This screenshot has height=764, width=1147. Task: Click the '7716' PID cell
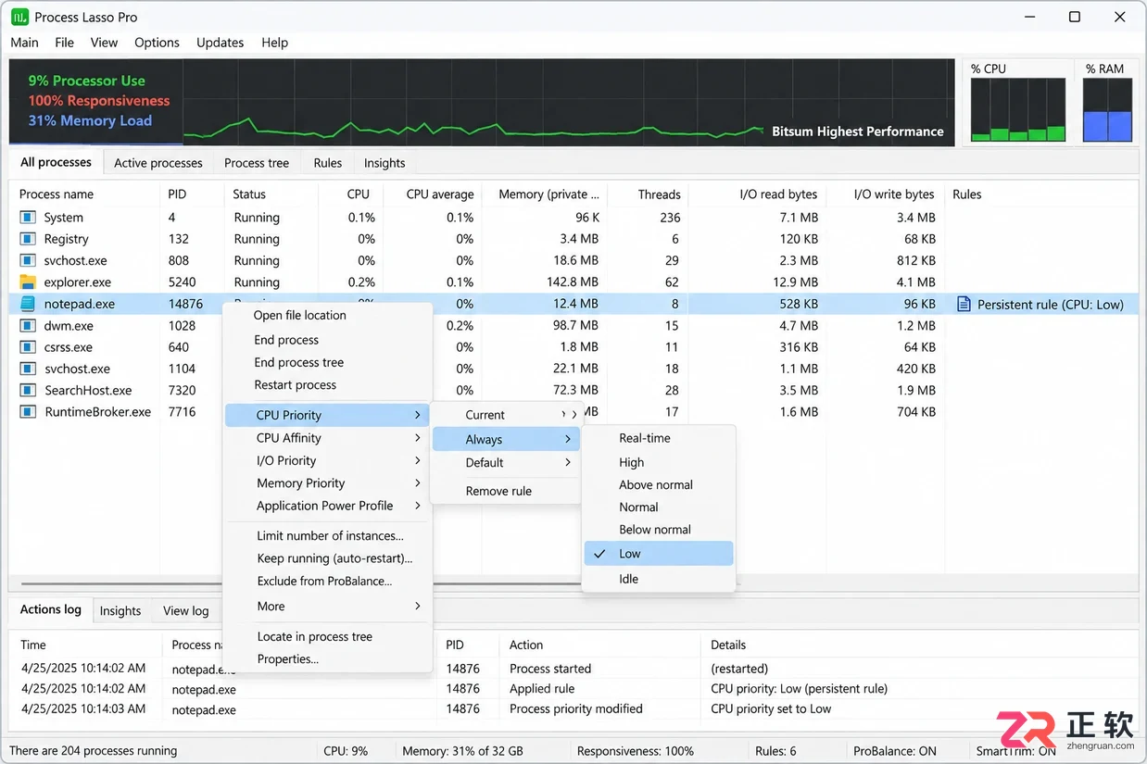point(182,412)
